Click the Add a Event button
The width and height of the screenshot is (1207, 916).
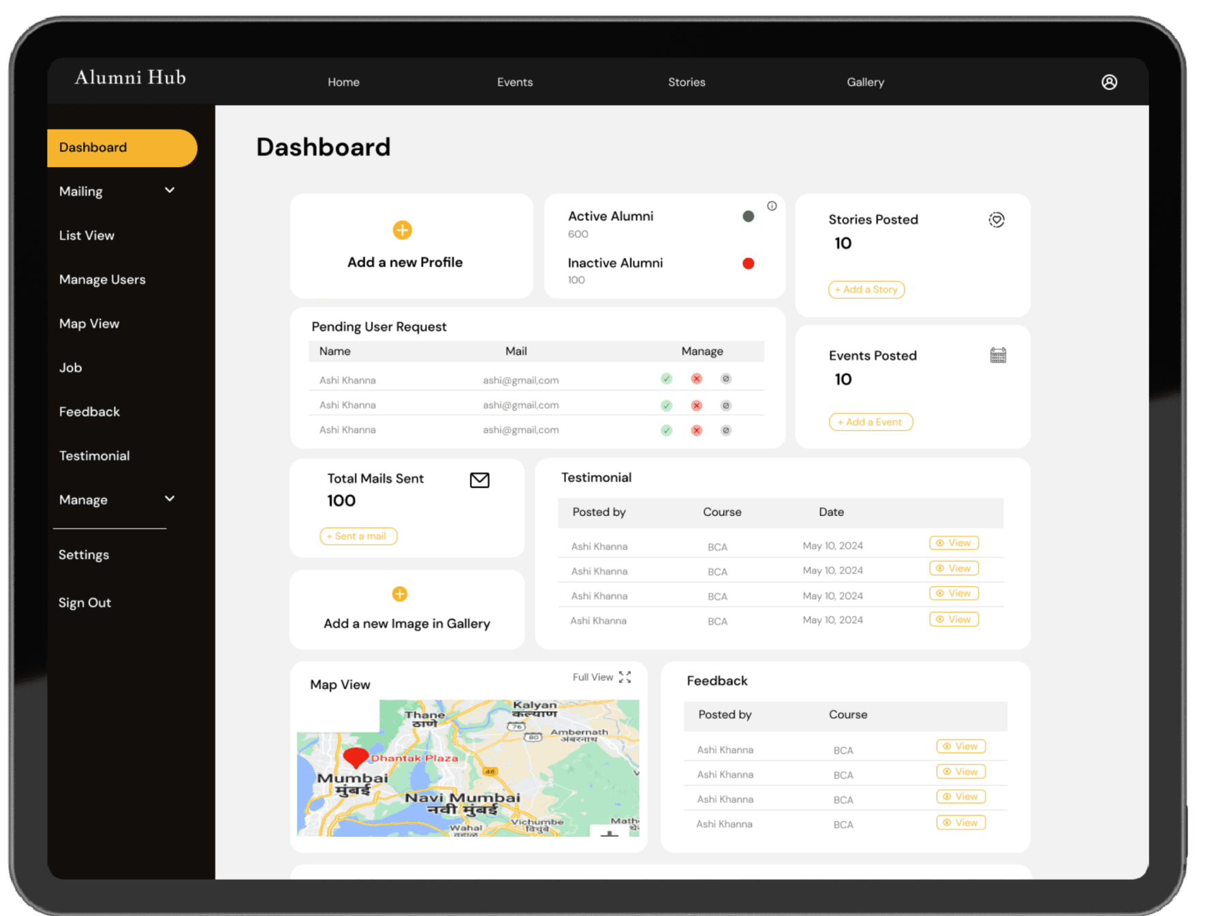[870, 422]
